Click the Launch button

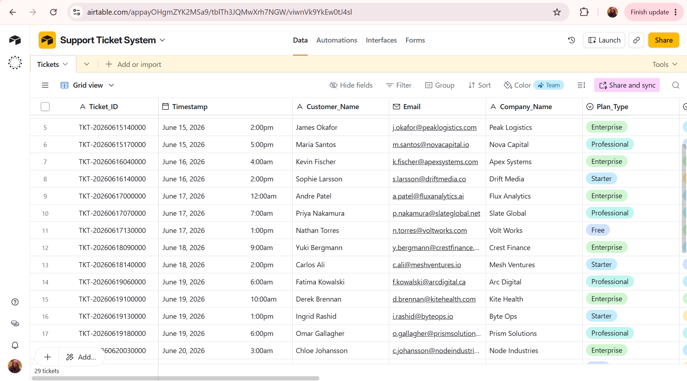[x=604, y=40]
